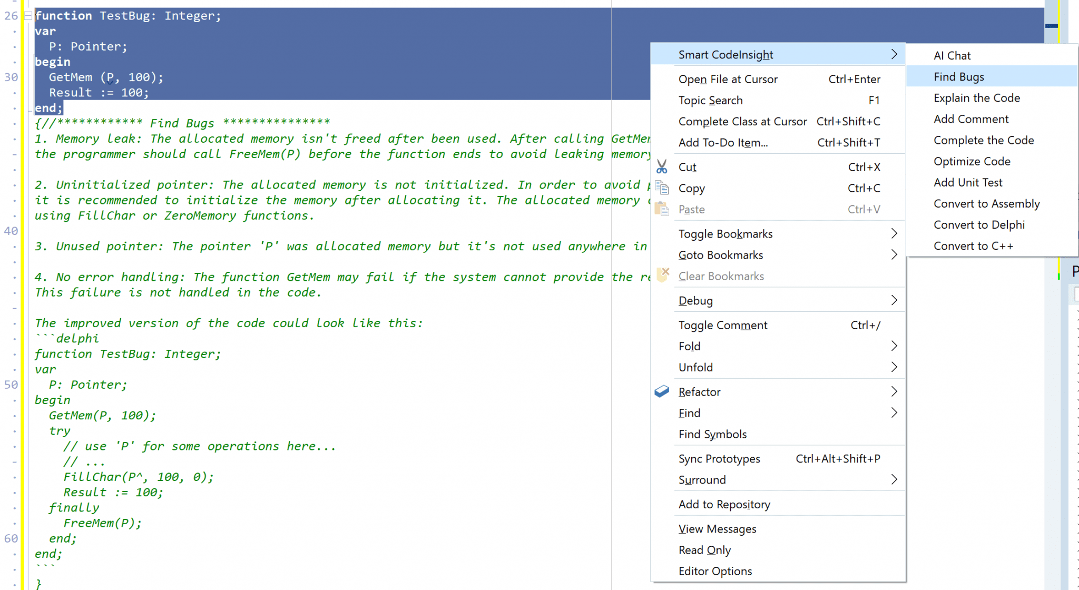Open AI Chat from the submenu
Screen dimensions: 1079x590
click(992, 55)
